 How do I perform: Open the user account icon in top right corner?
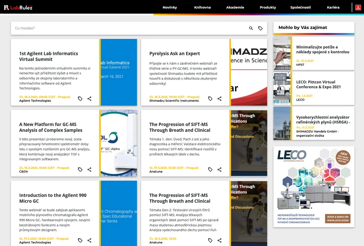[359, 7]
